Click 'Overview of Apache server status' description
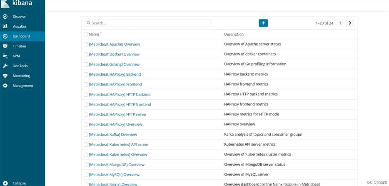 pyautogui.click(x=252, y=44)
